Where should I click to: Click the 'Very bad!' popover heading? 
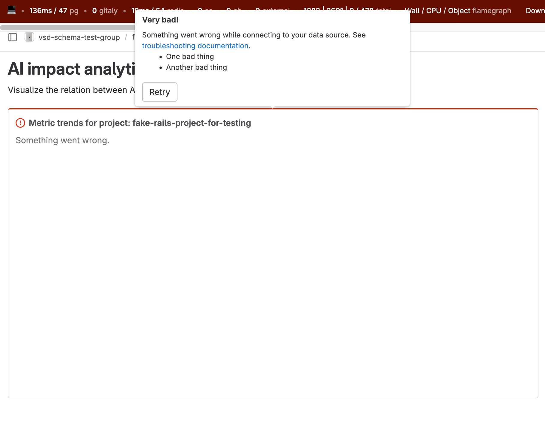click(160, 20)
